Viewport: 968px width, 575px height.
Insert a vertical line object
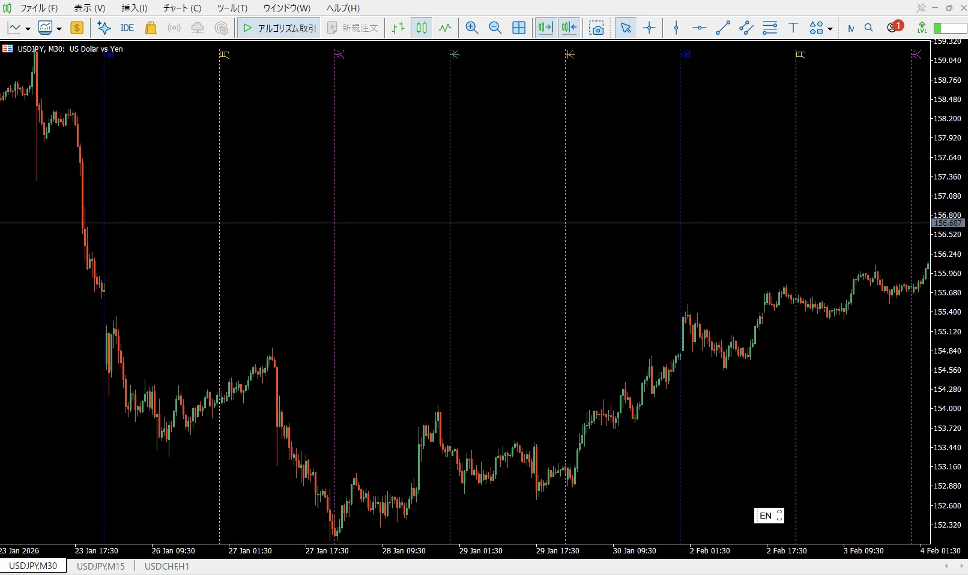pos(676,28)
